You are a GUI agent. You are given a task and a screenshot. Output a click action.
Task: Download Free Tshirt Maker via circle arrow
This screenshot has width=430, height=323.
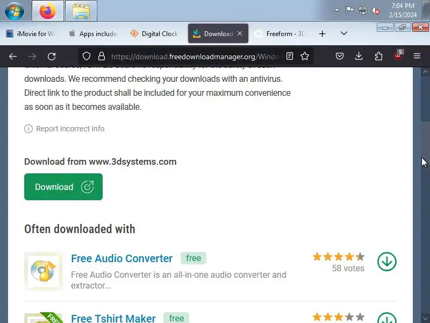click(x=386, y=318)
